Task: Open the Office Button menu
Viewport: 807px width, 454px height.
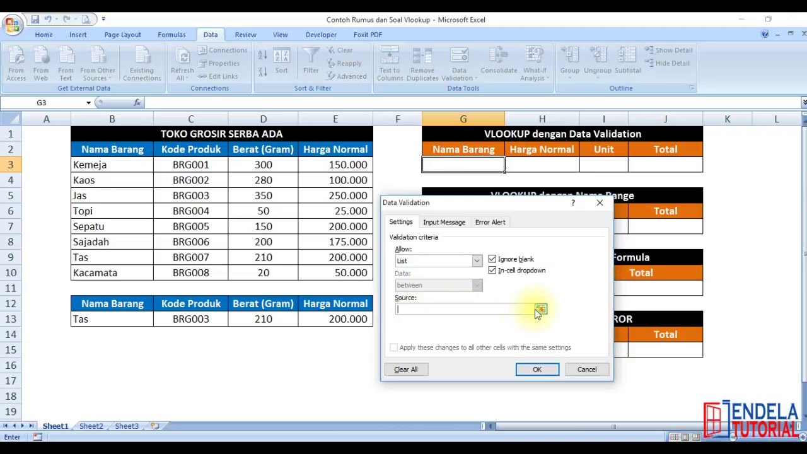Action: 12,25
